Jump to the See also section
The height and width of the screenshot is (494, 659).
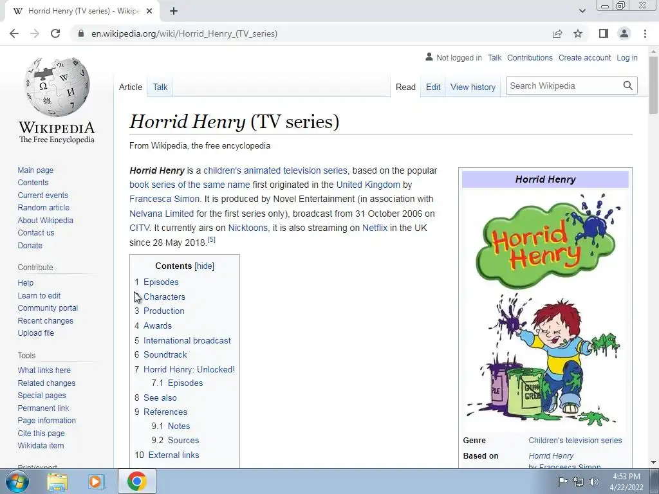(x=160, y=398)
